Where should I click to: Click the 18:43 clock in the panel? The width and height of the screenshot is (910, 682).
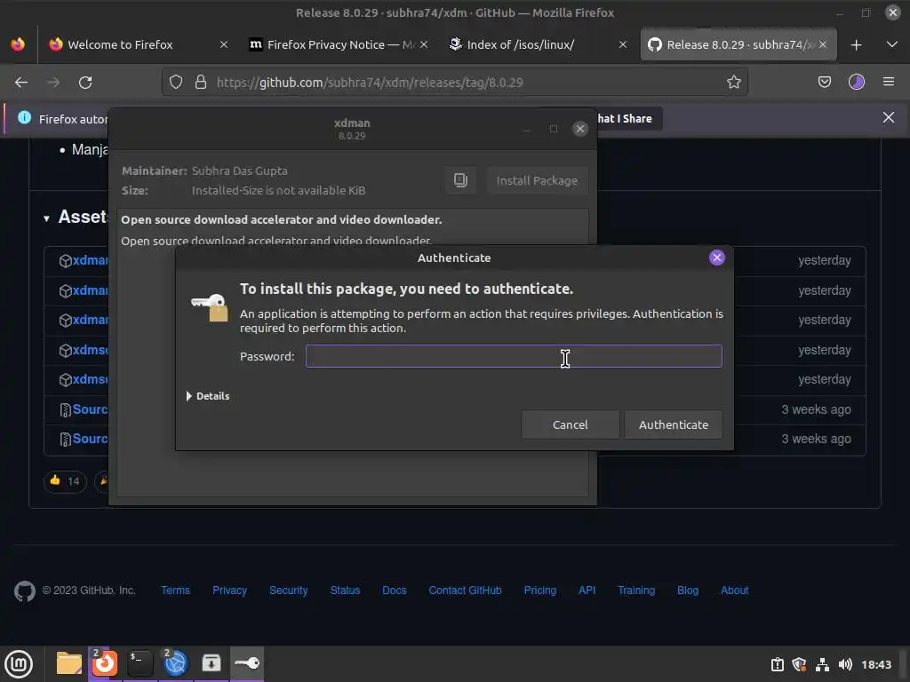pos(876,664)
